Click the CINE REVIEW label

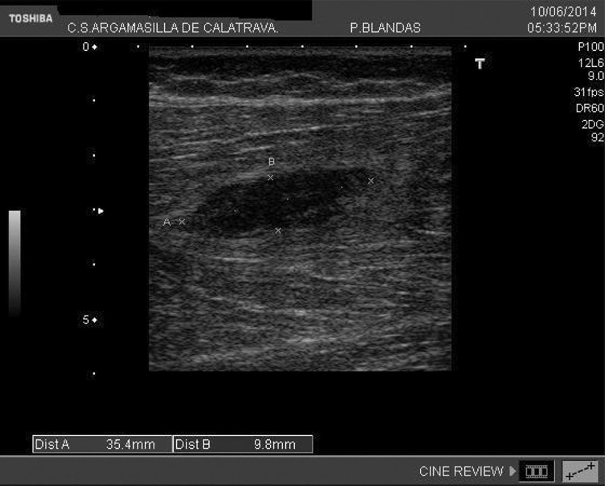(461, 471)
